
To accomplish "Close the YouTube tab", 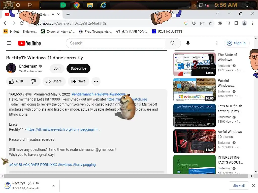I will (58, 14).
